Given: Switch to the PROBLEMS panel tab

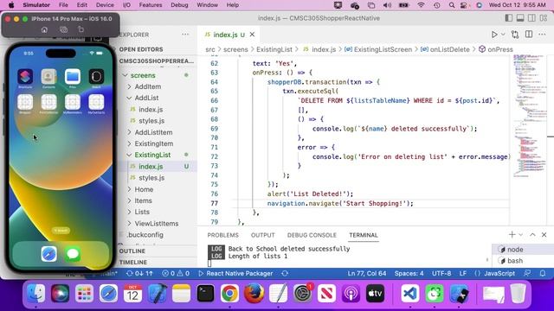Looking at the screenshot, I should 223,235.
